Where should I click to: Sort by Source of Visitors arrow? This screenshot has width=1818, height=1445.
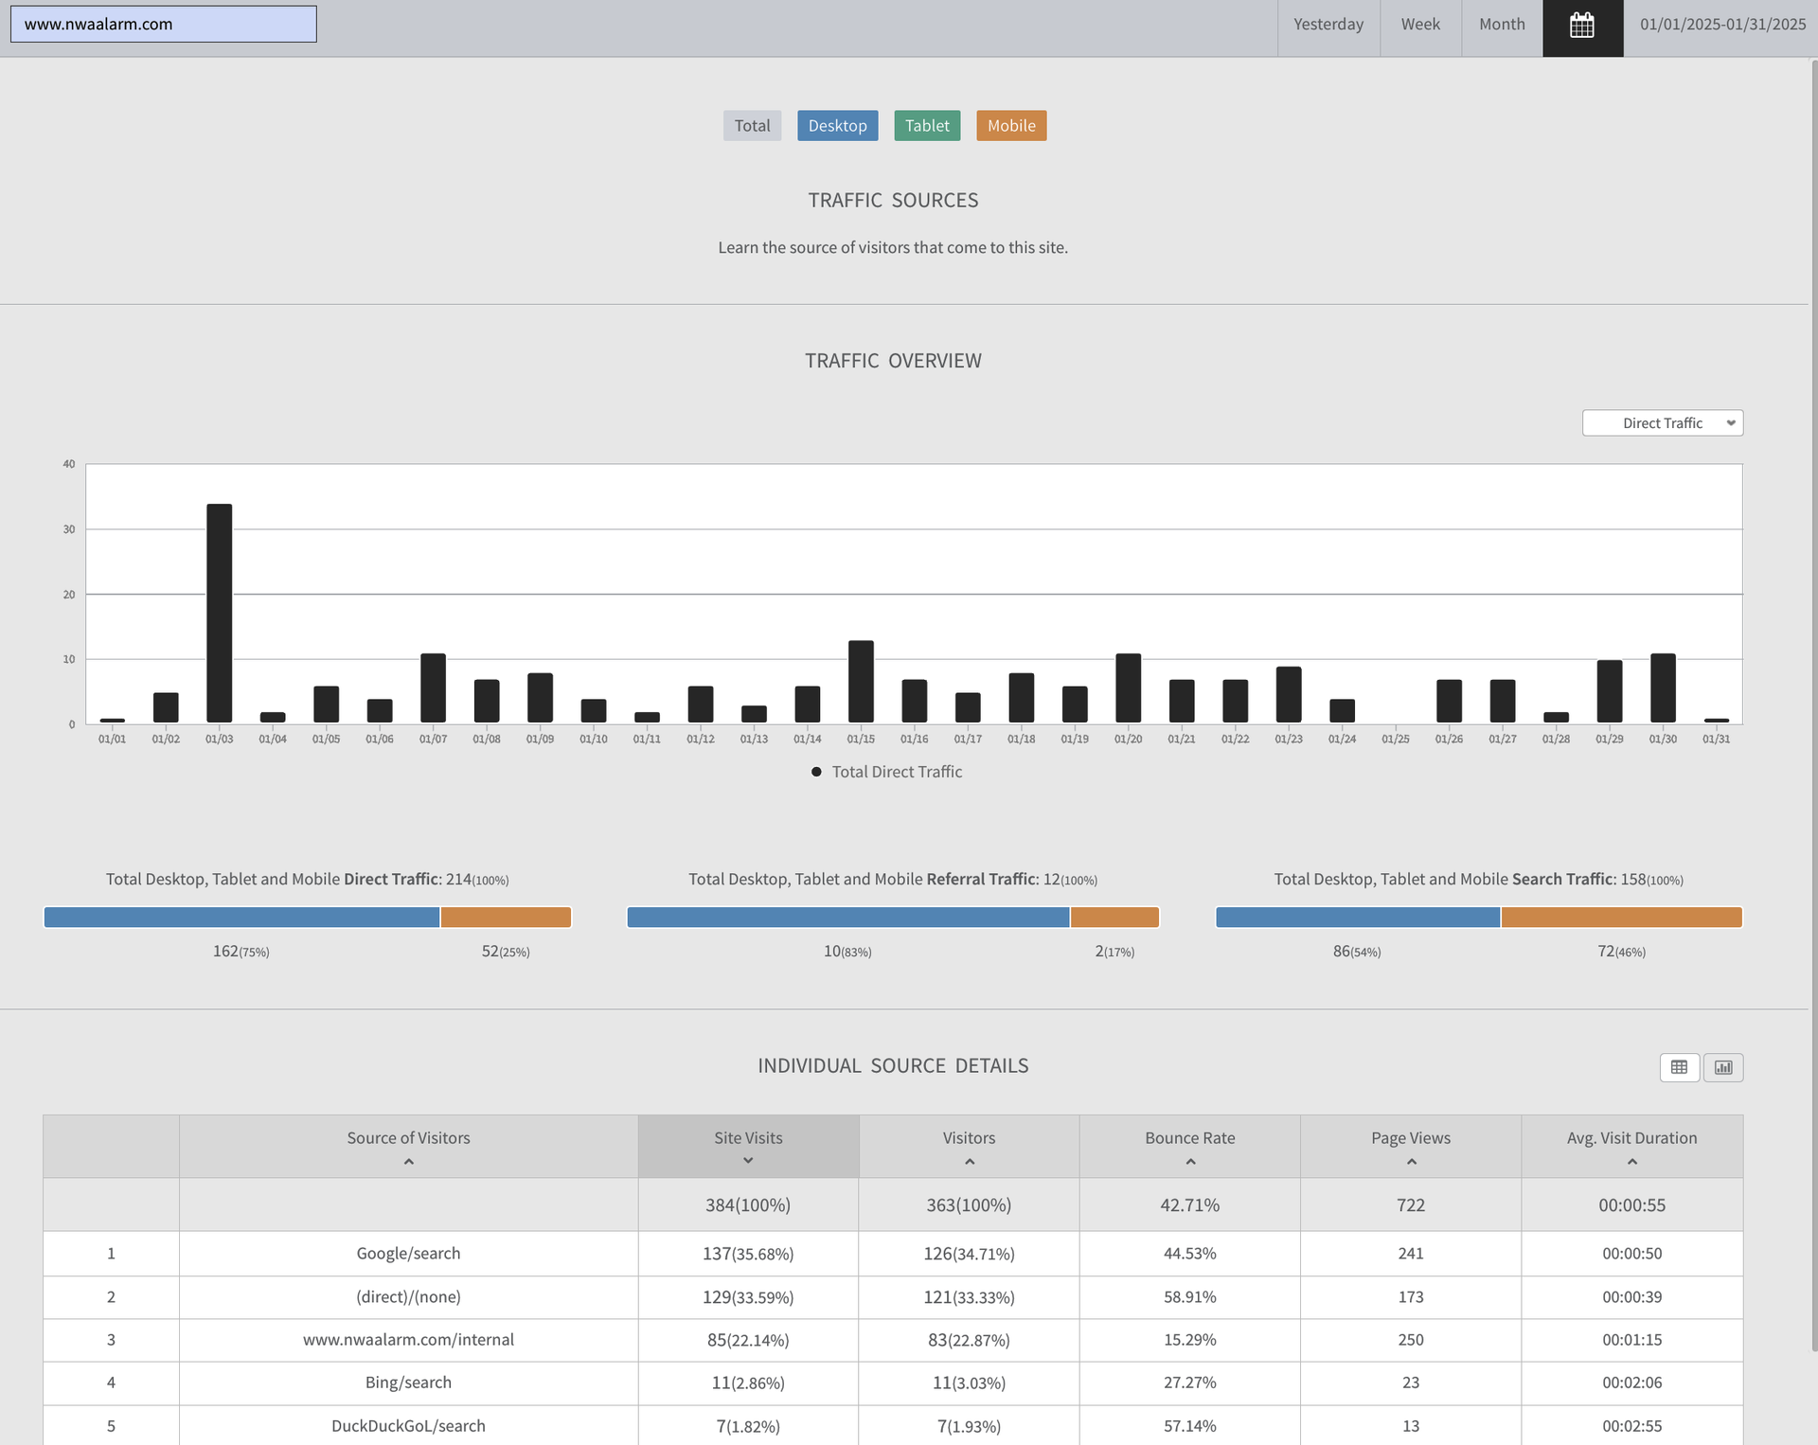[x=408, y=1162]
